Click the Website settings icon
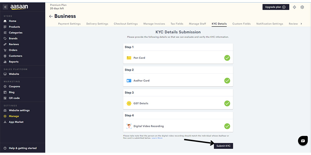The image size is (311, 155). [x=5, y=110]
